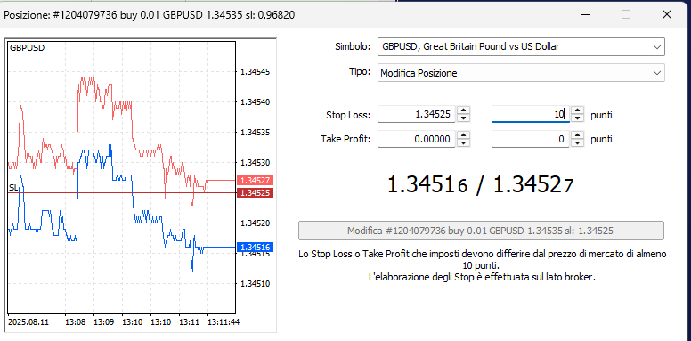691x341 pixels.
Task: Click the 1.34545 price axis label
Action: click(x=255, y=72)
